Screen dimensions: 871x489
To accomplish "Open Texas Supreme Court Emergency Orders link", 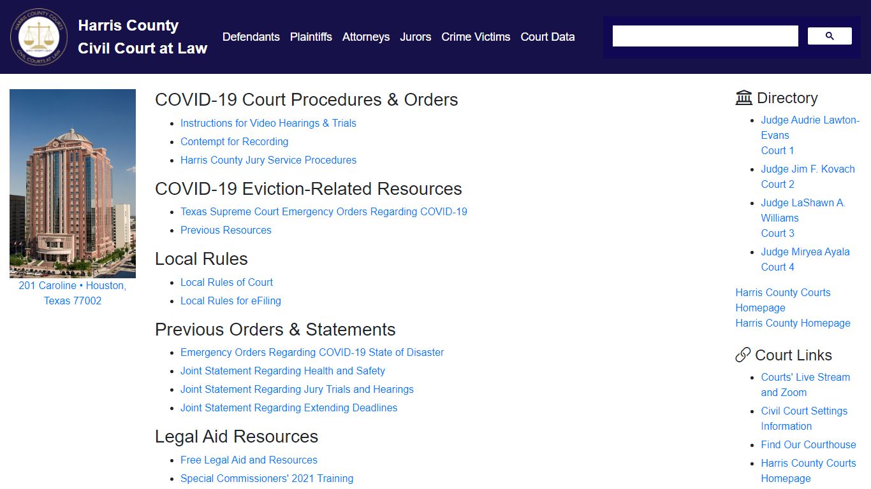I will click(324, 211).
